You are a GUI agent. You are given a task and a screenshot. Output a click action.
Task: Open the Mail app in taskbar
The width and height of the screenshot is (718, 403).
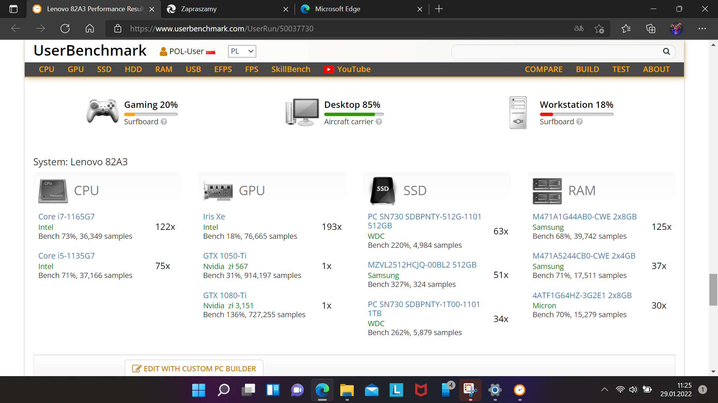(x=372, y=390)
